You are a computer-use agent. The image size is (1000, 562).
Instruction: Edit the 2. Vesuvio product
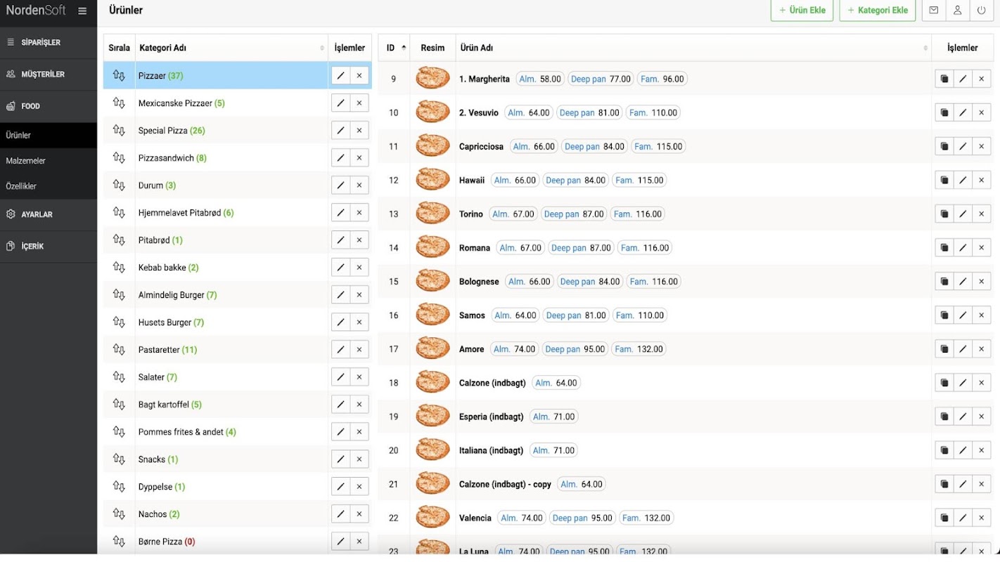[x=963, y=113]
